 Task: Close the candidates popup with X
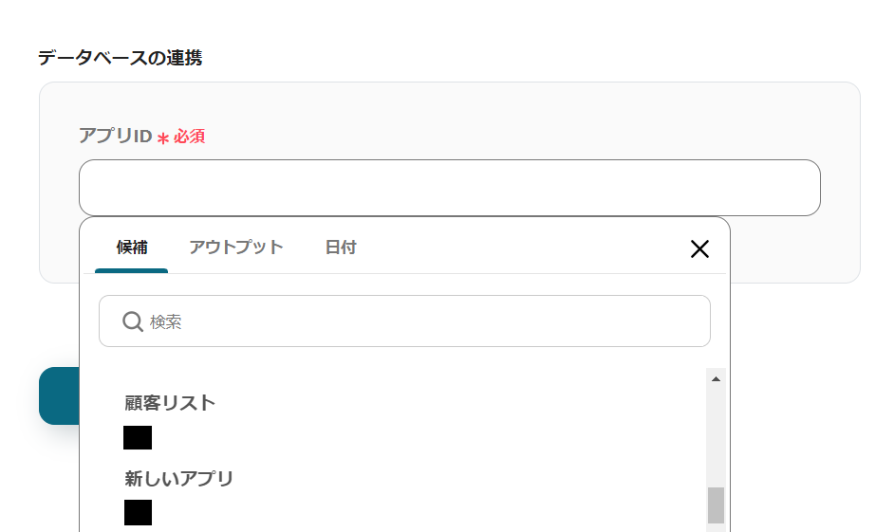(x=699, y=249)
